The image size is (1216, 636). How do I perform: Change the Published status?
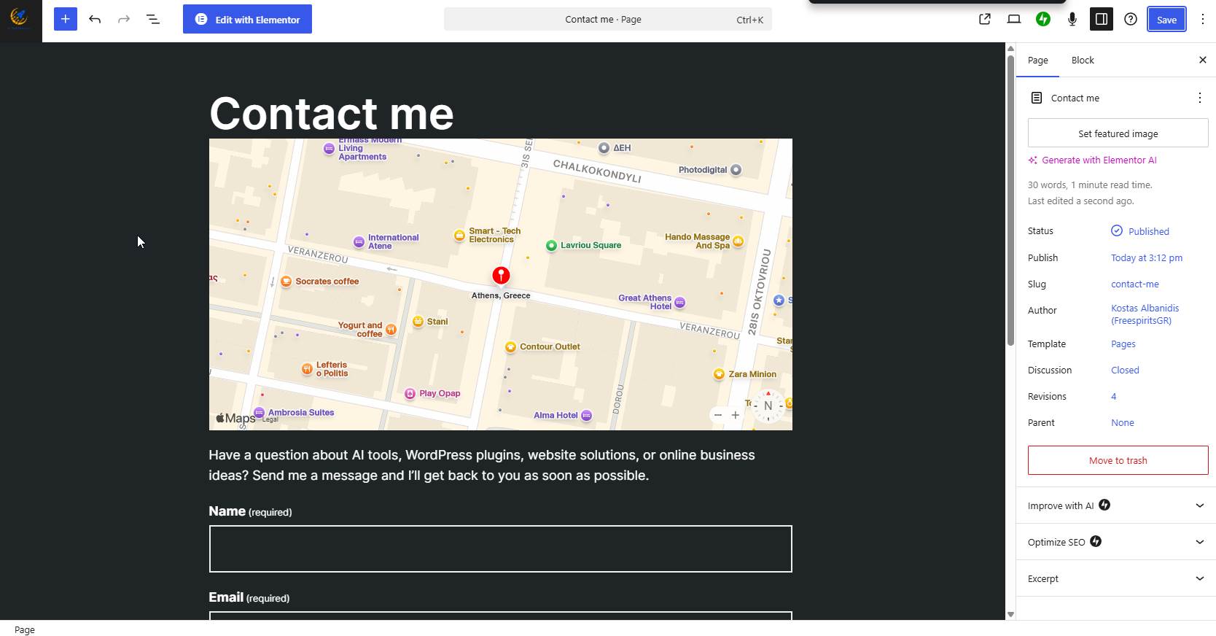pos(1141,231)
